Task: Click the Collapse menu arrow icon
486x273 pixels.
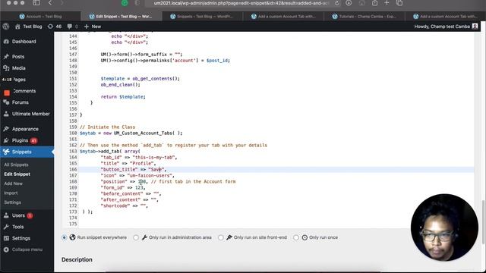Action: click(x=6, y=249)
